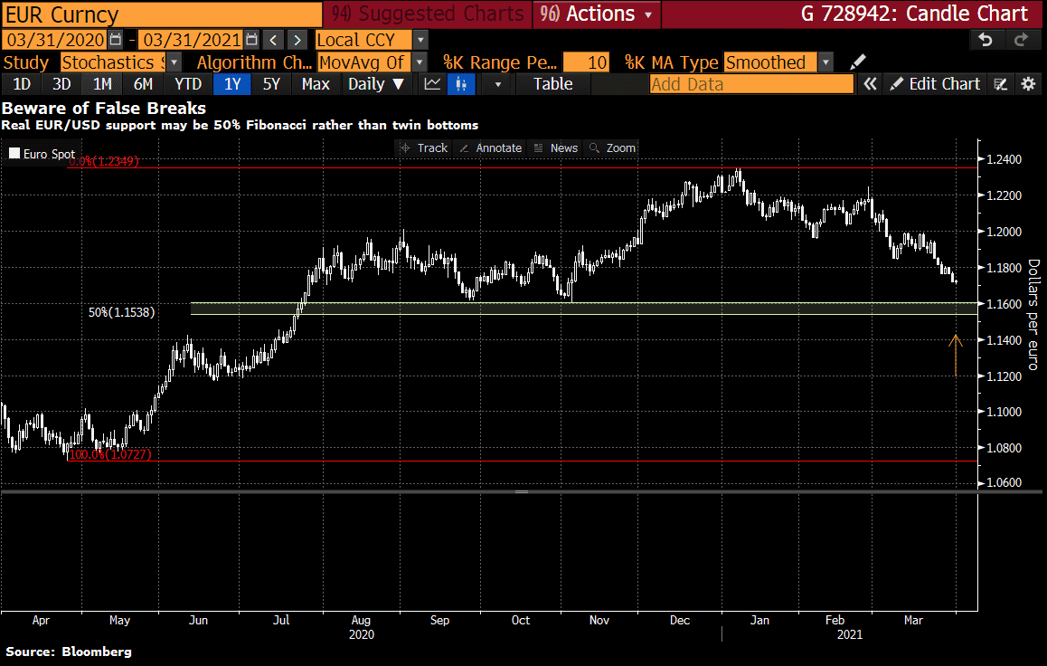
Task: Click the redo arrow icon
Action: tap(1020, 40)
